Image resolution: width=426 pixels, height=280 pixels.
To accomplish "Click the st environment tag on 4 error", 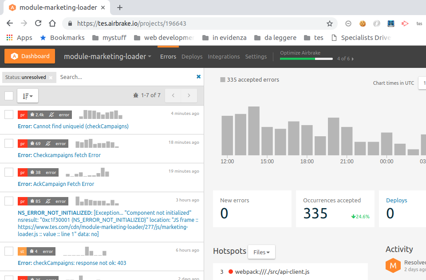I will pos(22,252).
